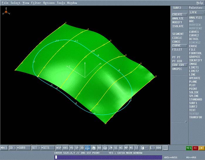Click the command input field

click(x=108, y=157)
